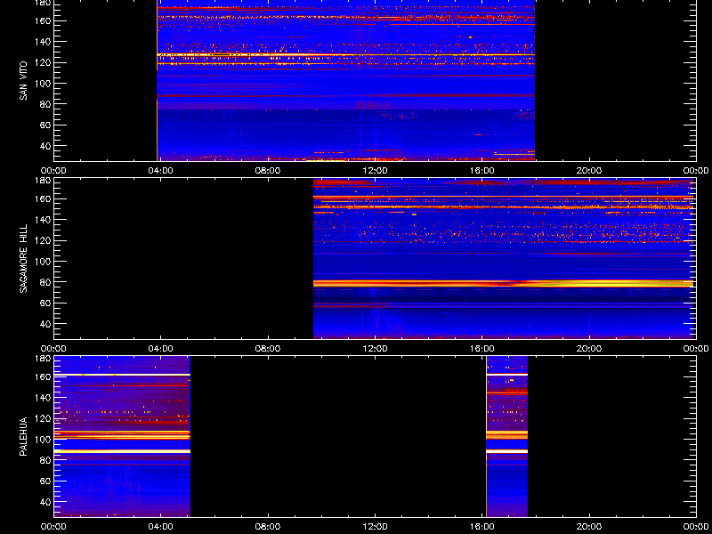This screenshot has height=534, width=712.
Task: Click the 60 label on Sagamore Hill axis
Action: tap(44, 303)
